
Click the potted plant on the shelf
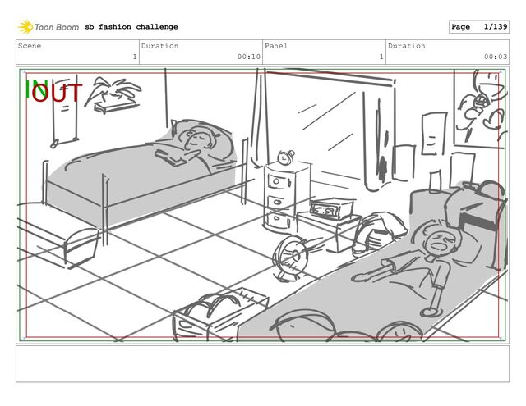point(113,94)
